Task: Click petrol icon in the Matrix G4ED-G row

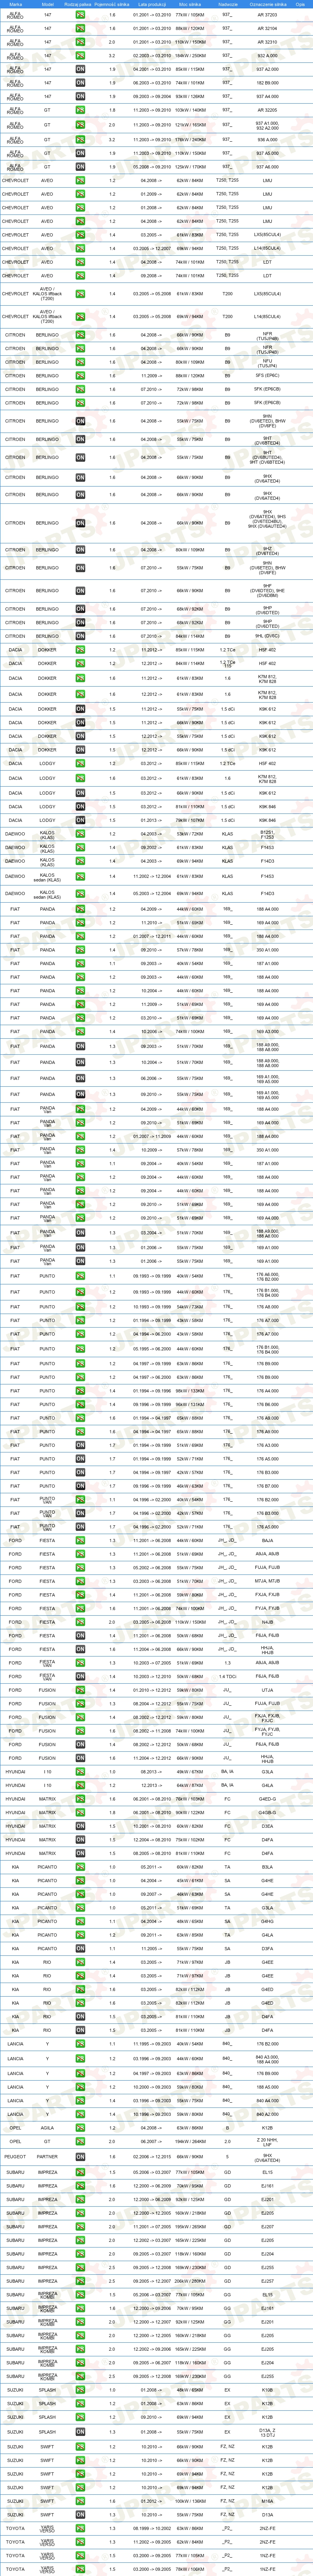Action: (80, 1799)
